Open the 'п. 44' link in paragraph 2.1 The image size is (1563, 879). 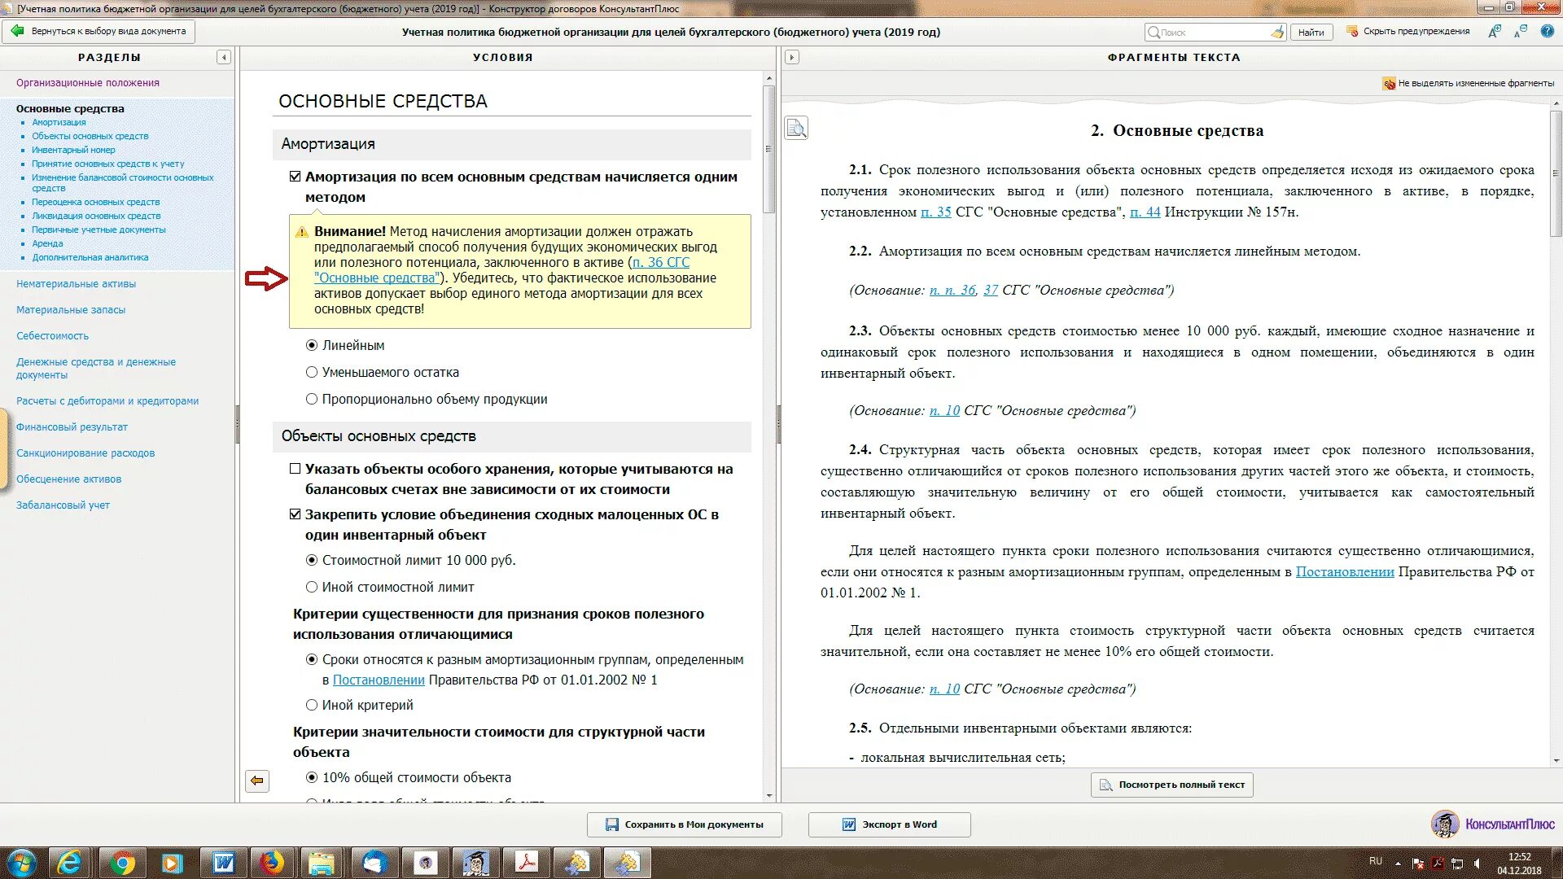tap(1145, 212)
